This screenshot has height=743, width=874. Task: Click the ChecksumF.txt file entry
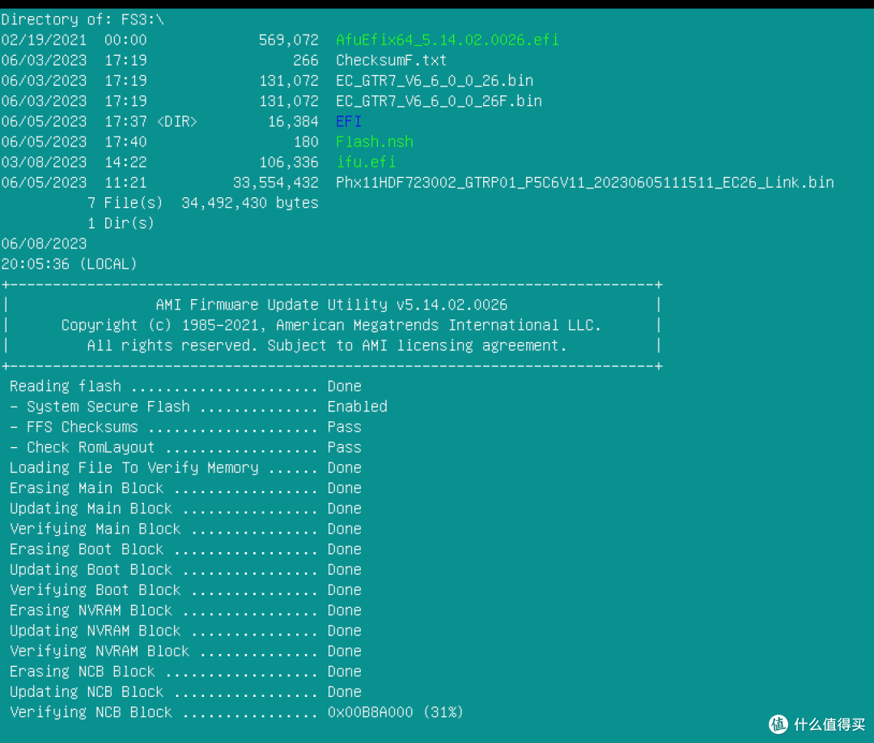point(391,60)
